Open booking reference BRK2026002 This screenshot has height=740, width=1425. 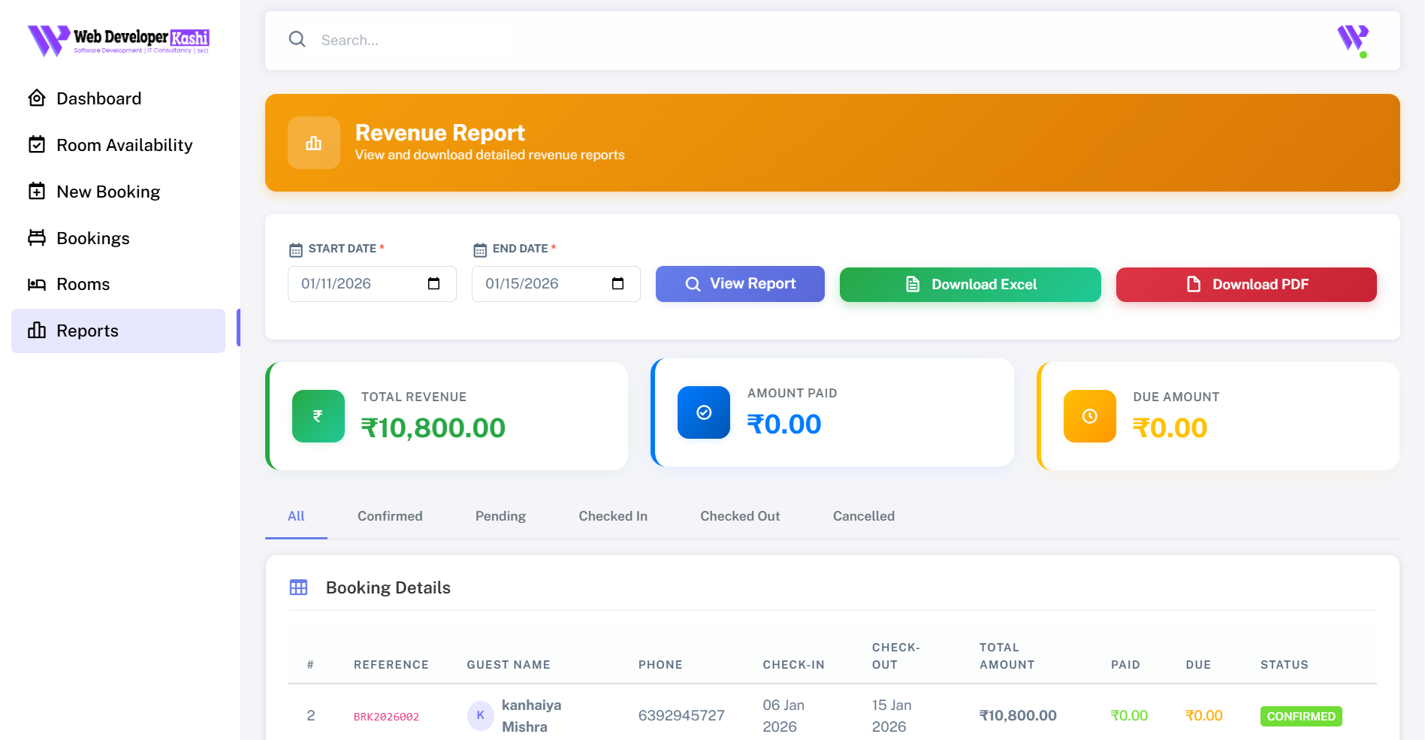386,717
